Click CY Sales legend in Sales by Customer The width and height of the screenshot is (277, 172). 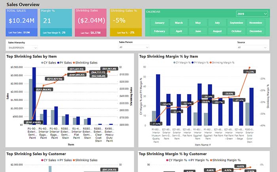coord(49,160)
